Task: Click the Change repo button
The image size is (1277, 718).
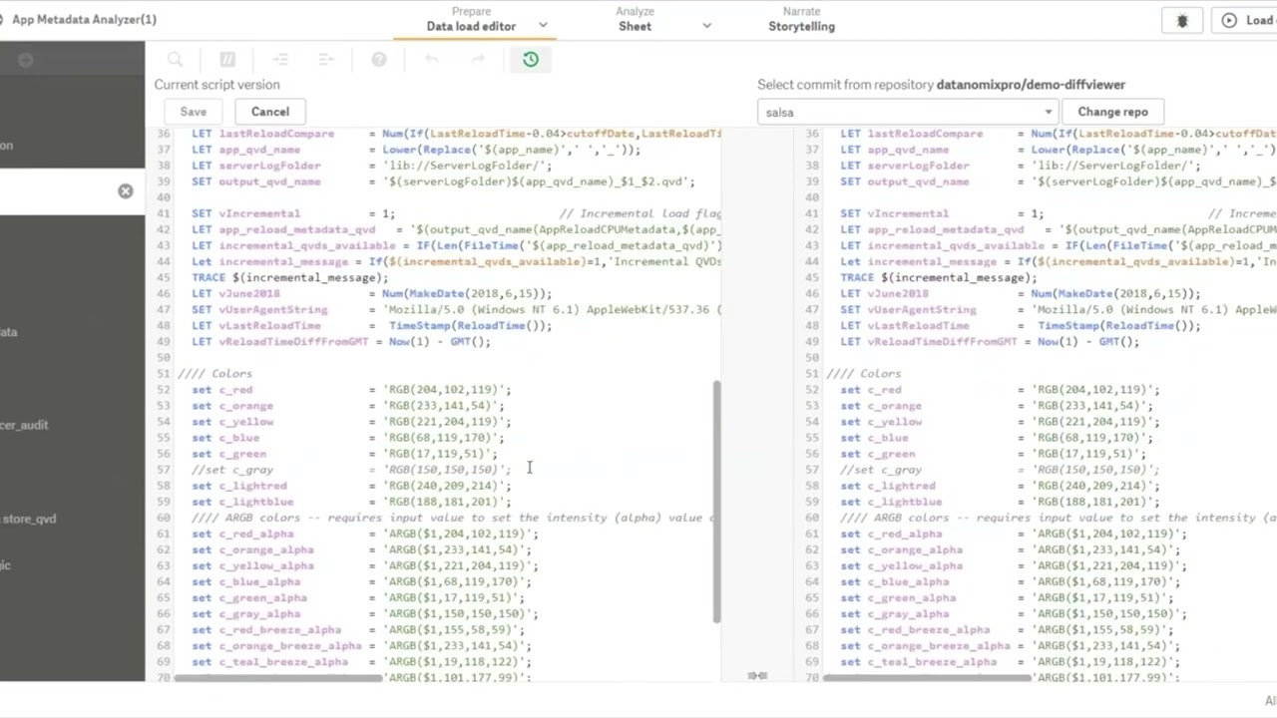Action: pyautogui.click(x=1112, y=112)
